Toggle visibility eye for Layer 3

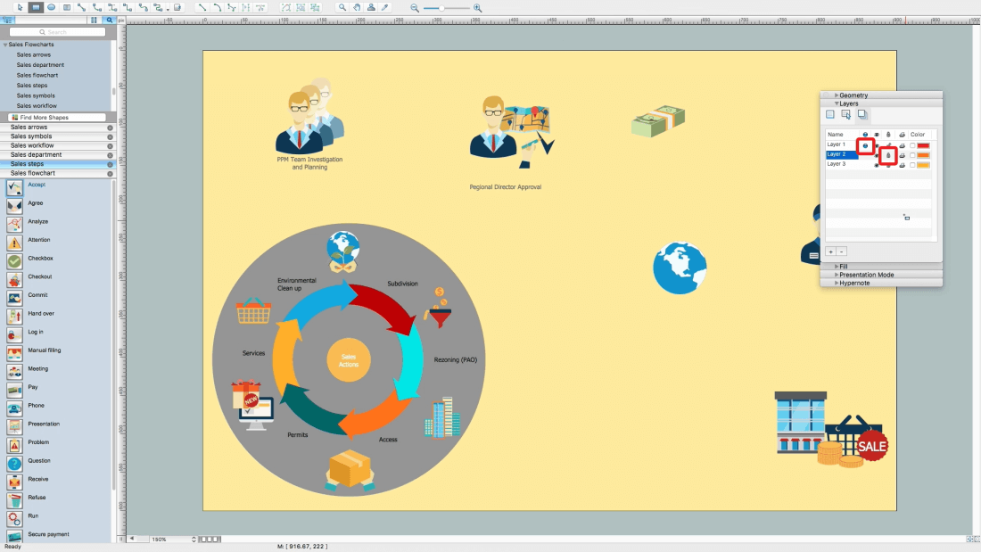coord(876,165)
